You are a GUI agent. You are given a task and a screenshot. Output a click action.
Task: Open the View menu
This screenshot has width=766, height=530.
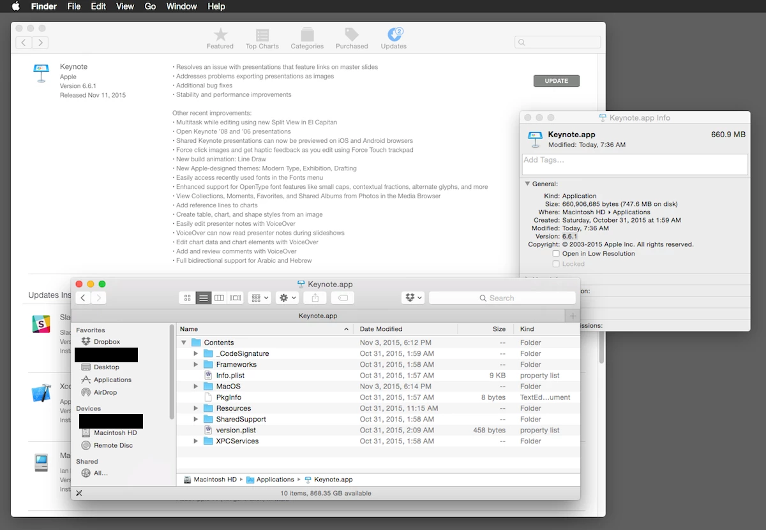(125, 6)
